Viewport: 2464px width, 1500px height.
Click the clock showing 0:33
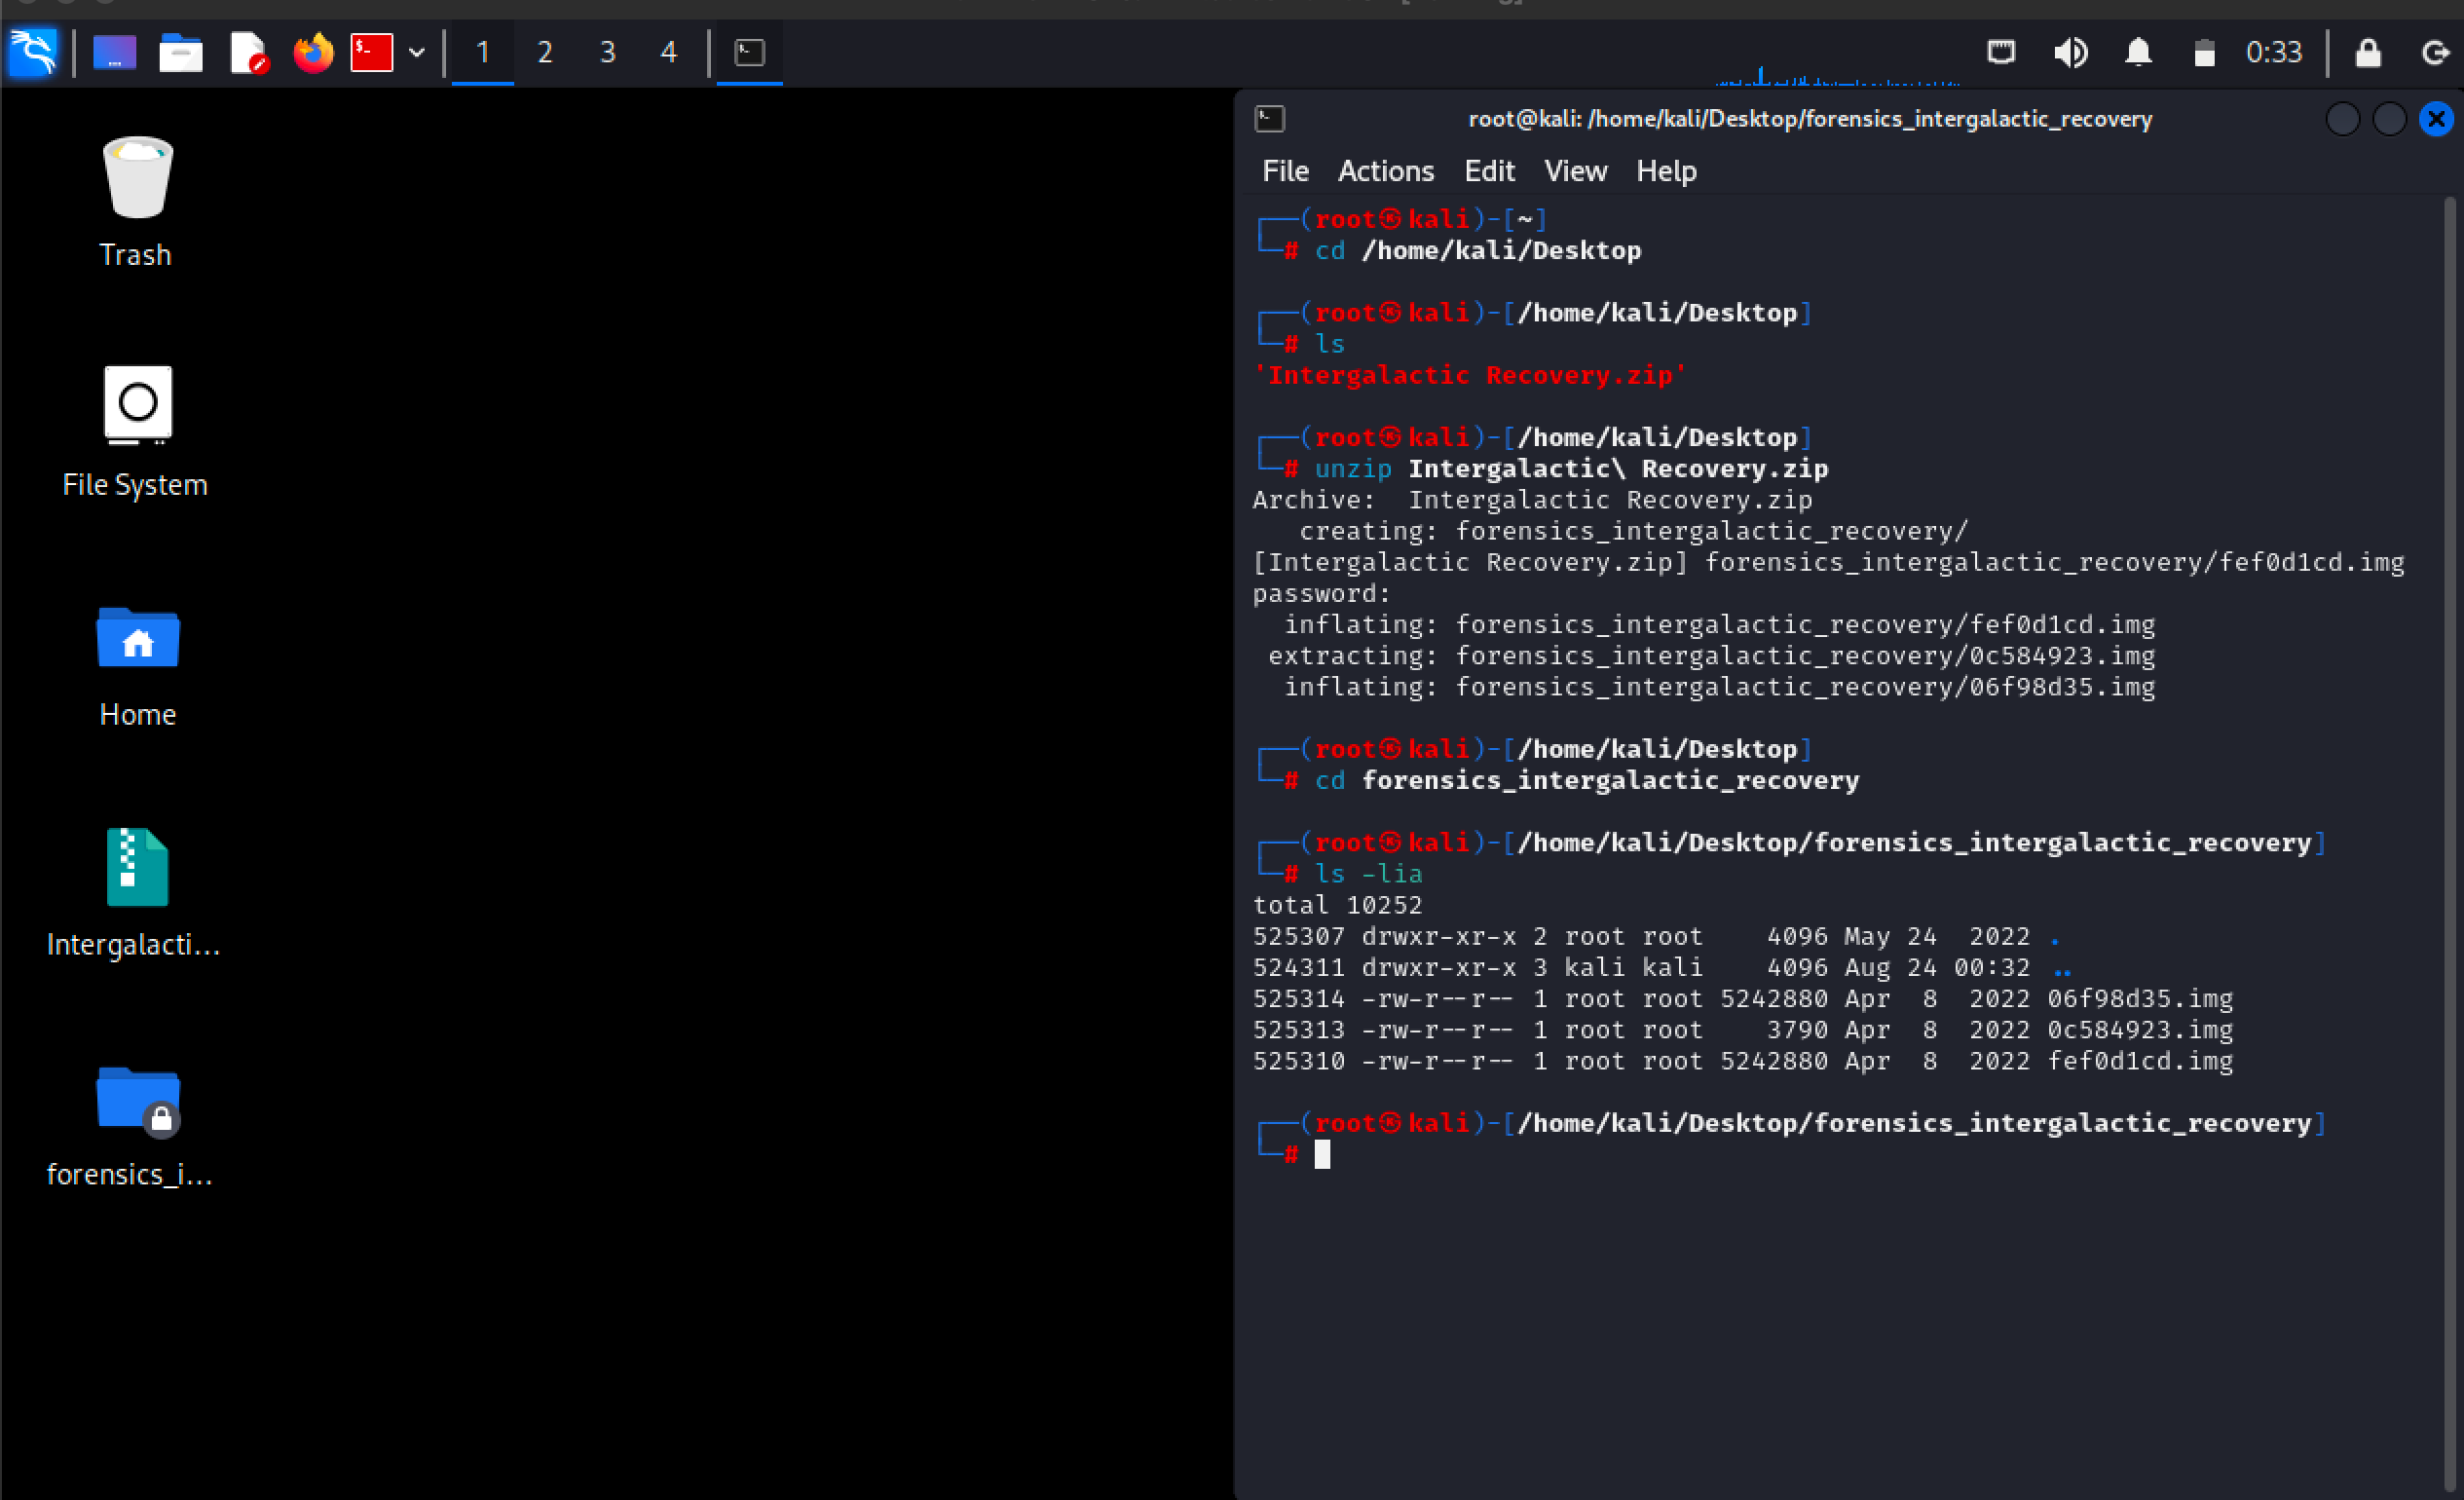click(x=2273, y=52)
